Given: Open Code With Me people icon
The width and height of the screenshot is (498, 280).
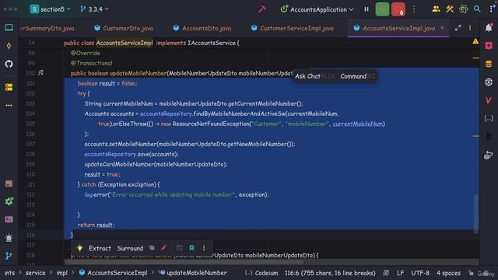Looking at the screenshot, I should [436, 9].
